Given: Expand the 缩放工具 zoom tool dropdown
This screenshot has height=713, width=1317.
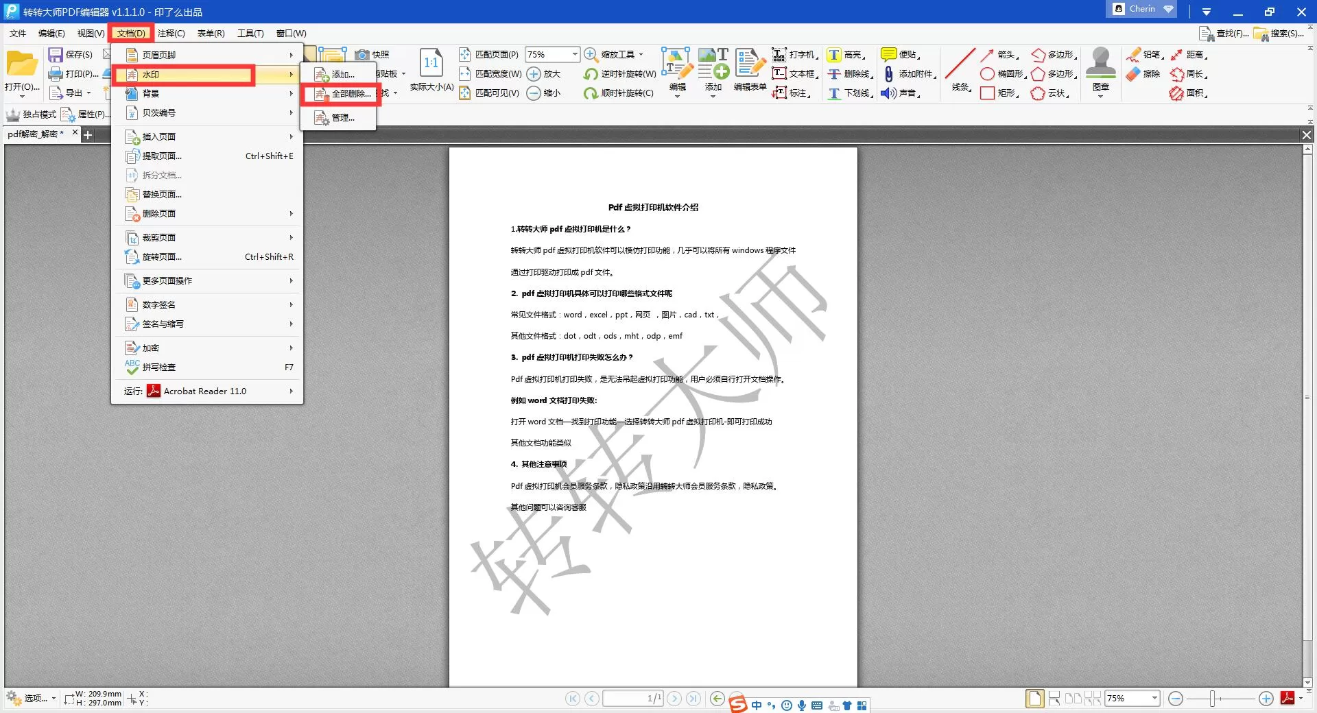Looking at the screenshot, I should (x=641, y=55).
